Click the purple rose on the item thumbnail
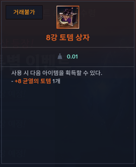The image size is (136, 167). coord(68,12)
